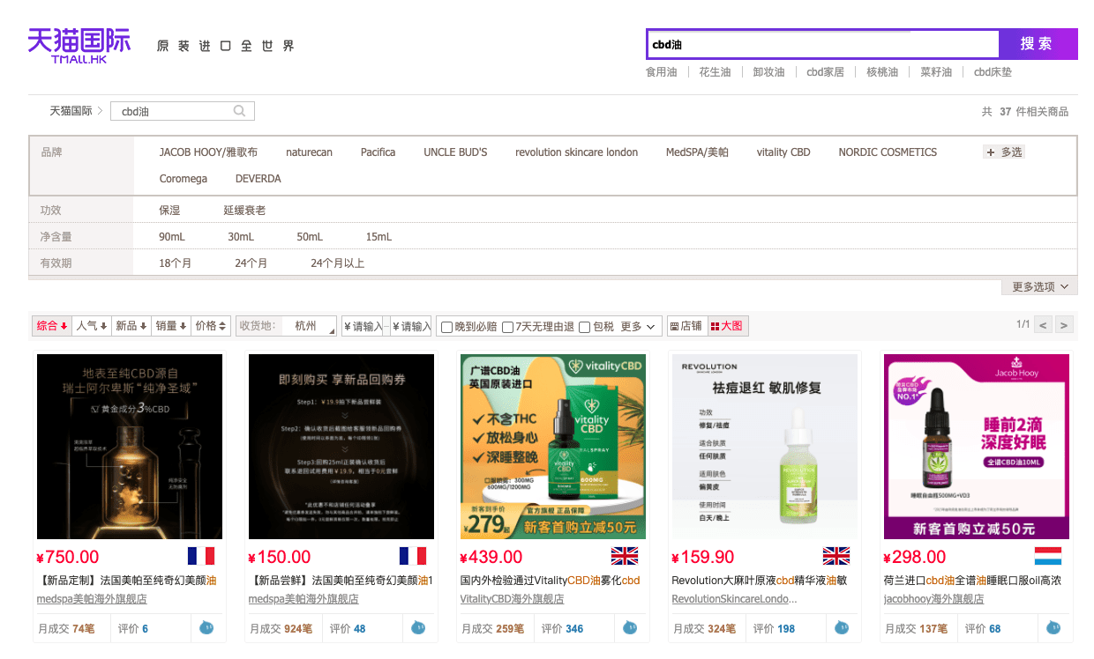The height and width of the screenshot is (659, 1094).
Task: View 评价 346 reviews
Action: (563, 629)
